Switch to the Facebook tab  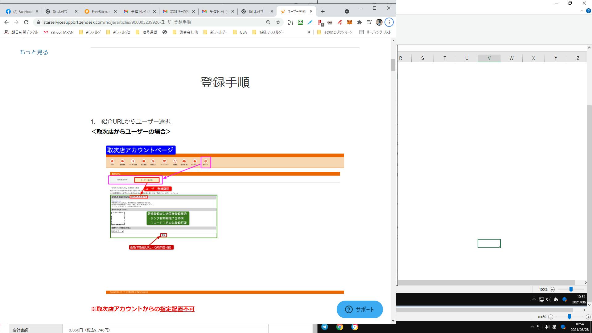(22, 11)
